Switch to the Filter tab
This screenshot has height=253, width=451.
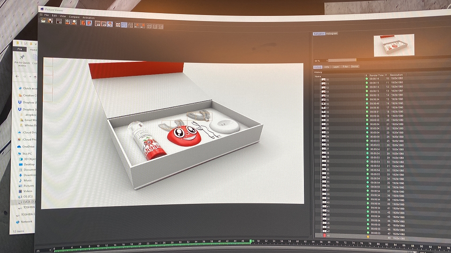[x=345, y=67]
